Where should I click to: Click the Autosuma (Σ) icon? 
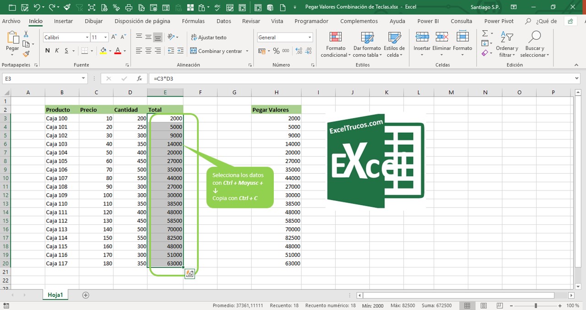coord(484,33)
